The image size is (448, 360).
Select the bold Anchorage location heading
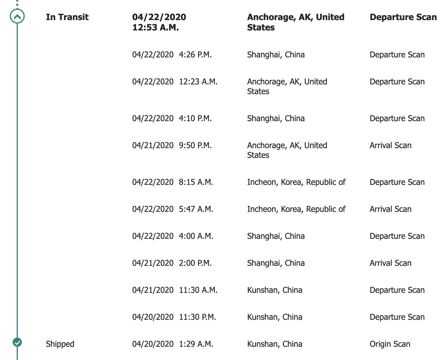(x=296, y=22)
